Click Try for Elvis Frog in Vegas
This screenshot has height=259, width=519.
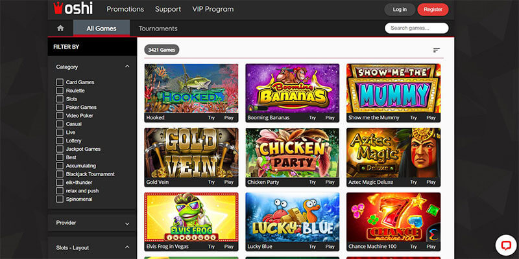point(211,247)
